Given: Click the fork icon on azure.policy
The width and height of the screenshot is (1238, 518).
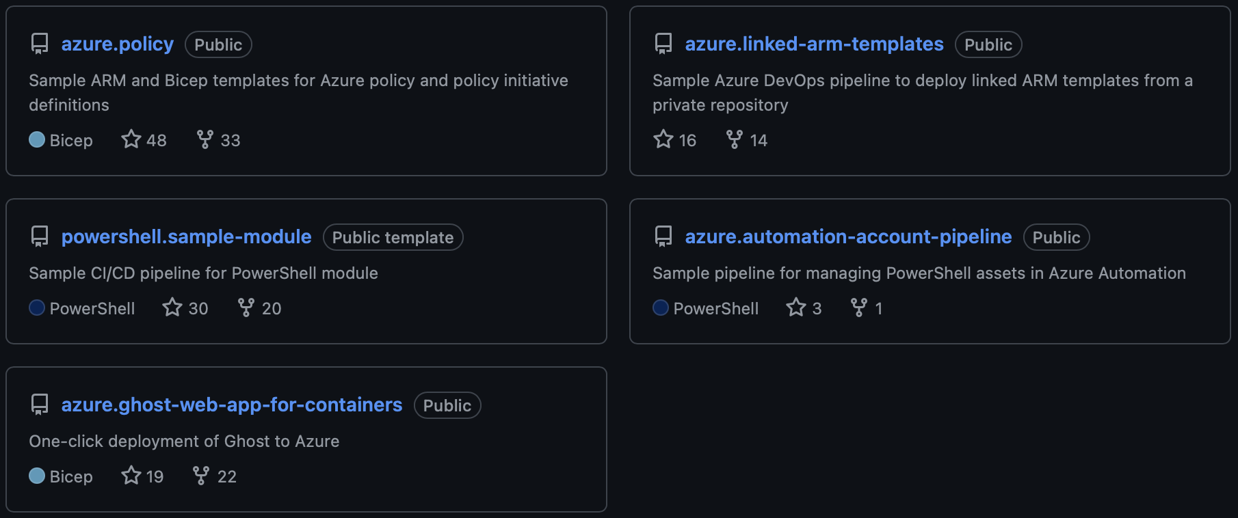Looking at the screenshot, I should point(204,139).
